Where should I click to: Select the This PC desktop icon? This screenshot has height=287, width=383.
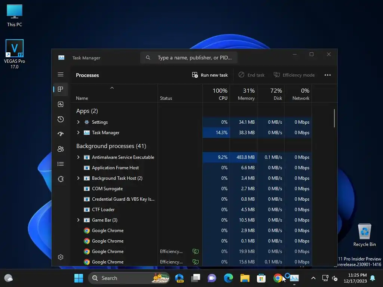pos(15,15)
